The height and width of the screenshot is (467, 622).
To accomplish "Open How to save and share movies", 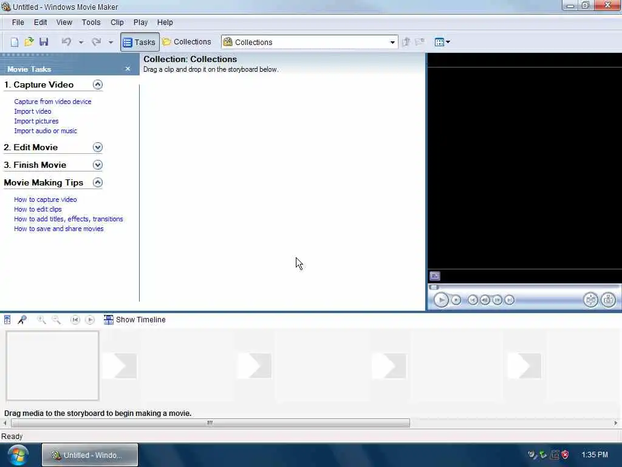I will 59,229.
